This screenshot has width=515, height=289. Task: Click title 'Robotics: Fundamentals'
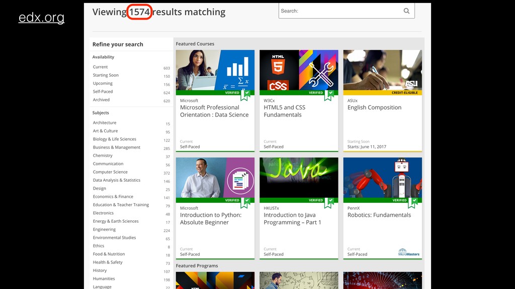click(379, 215)
